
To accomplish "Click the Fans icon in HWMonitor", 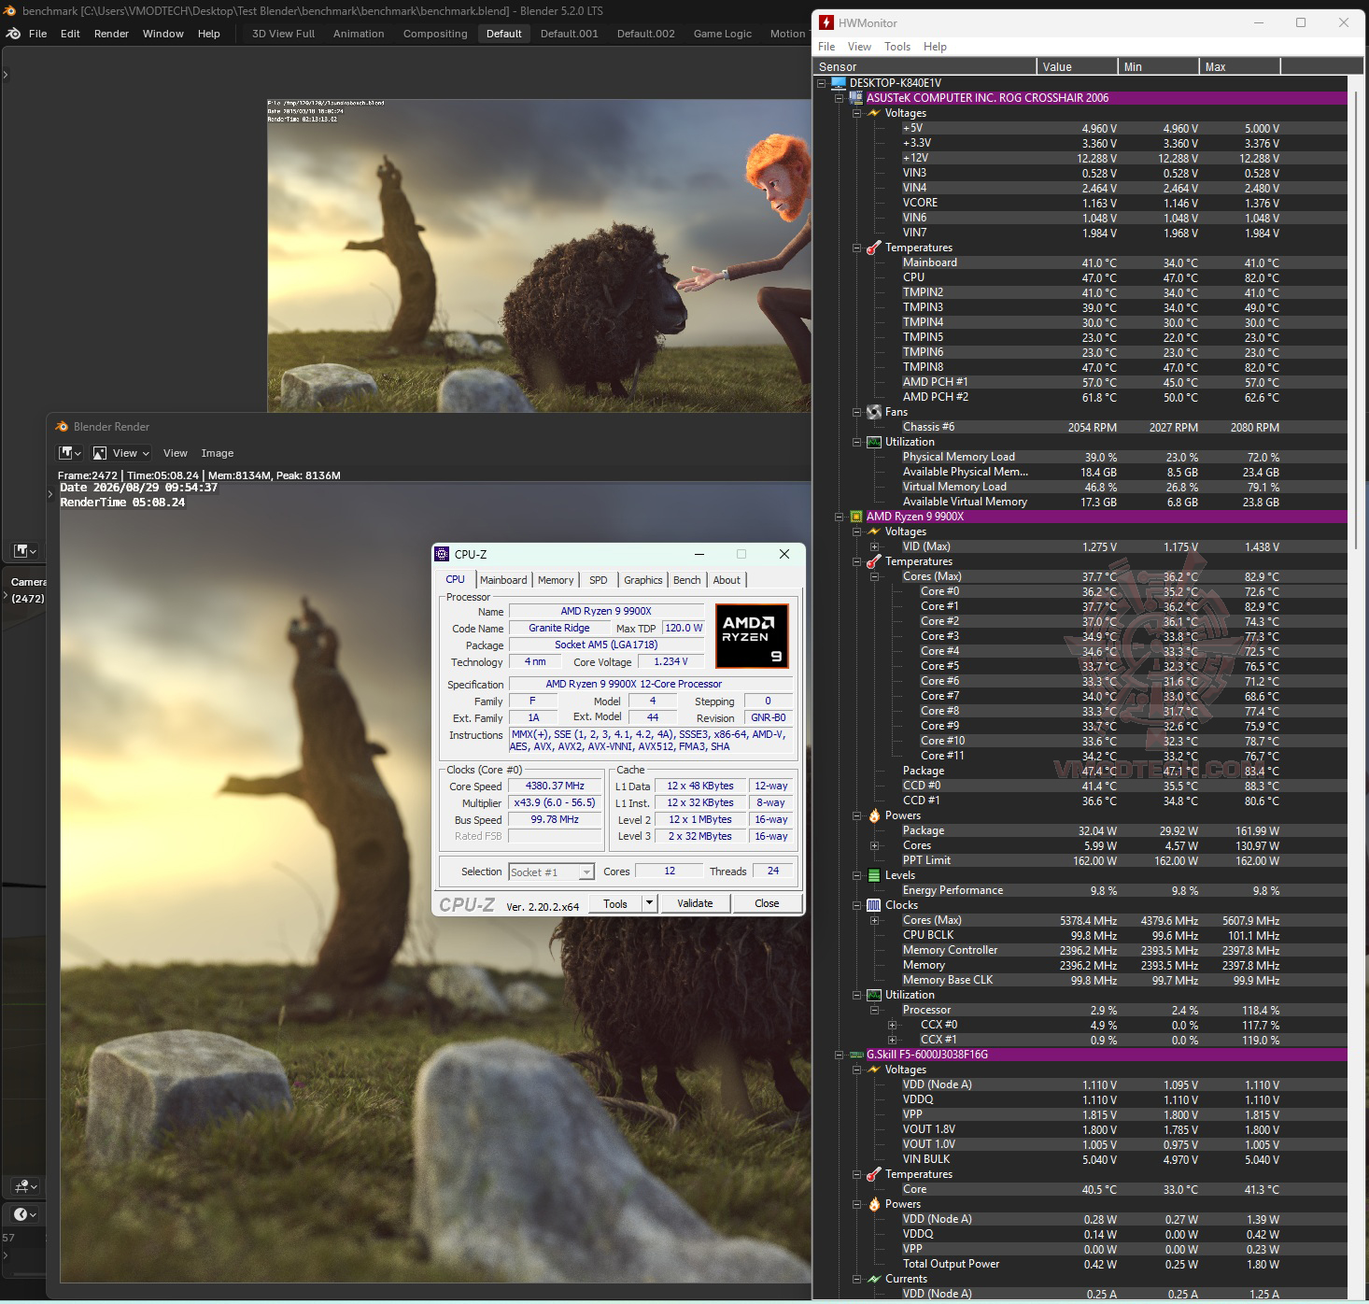I will [x=874, y=412].
